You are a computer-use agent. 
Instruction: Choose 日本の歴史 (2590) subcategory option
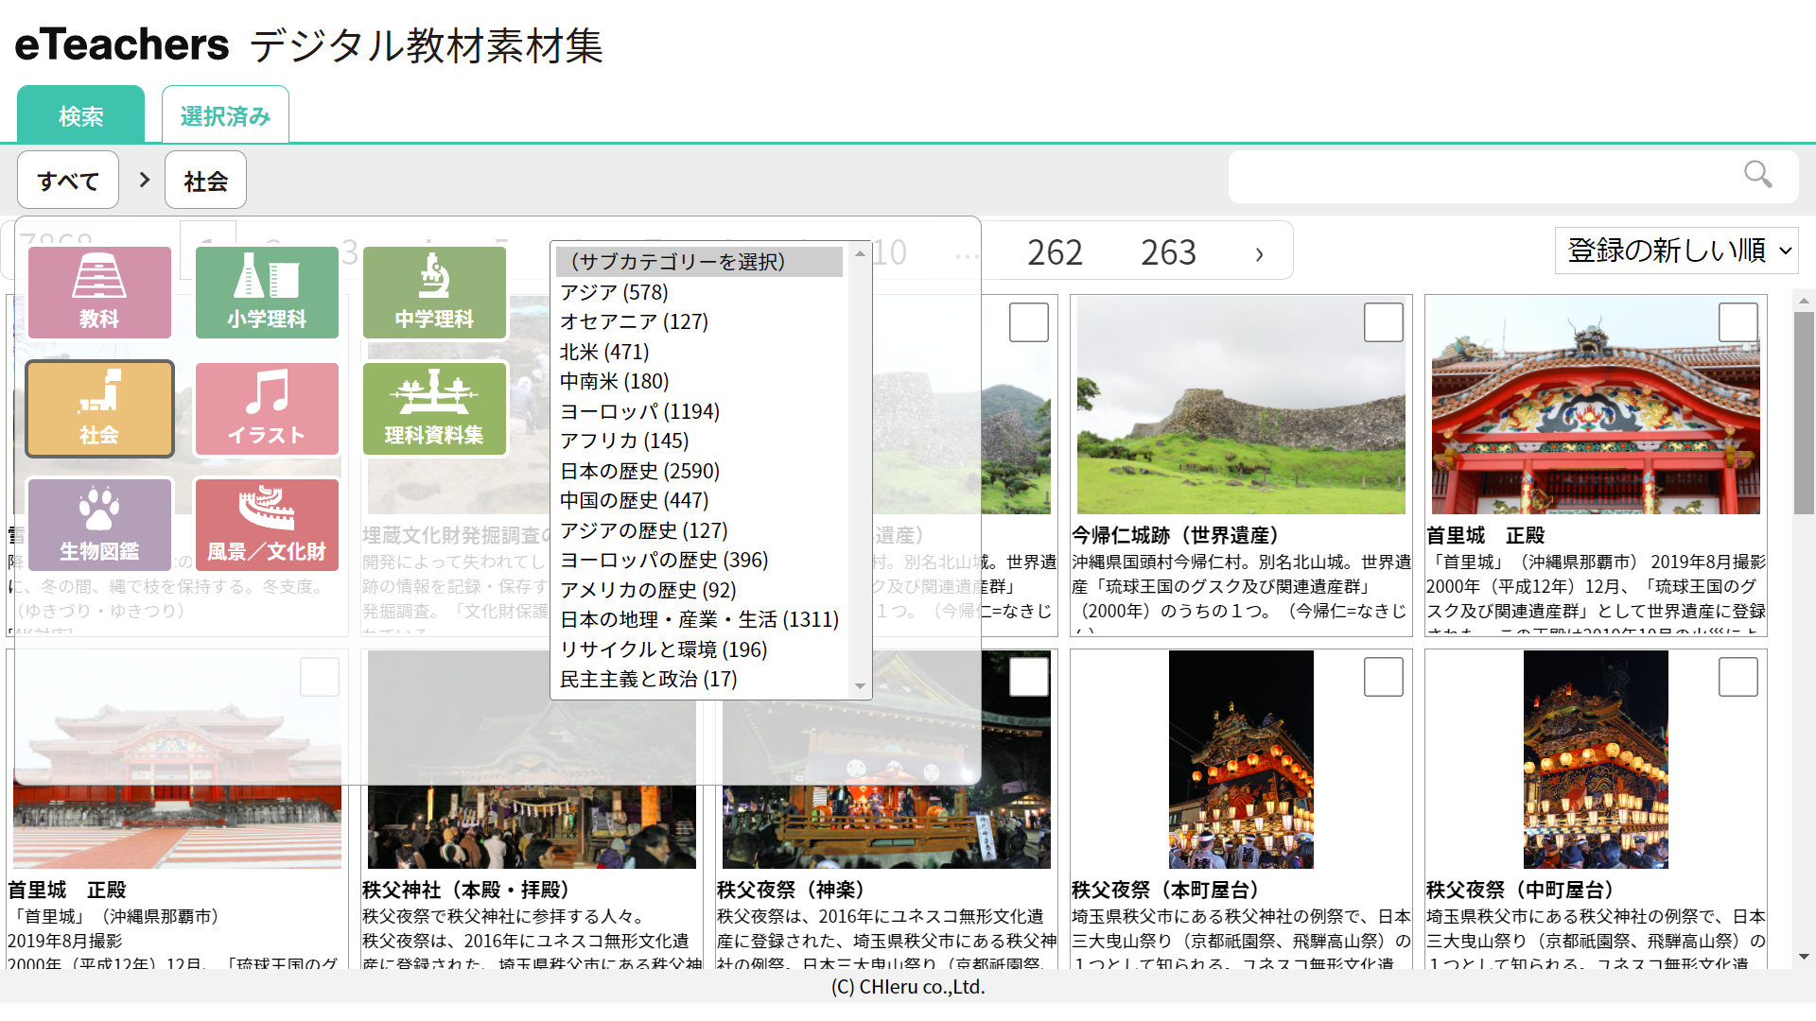pos(639,471)
